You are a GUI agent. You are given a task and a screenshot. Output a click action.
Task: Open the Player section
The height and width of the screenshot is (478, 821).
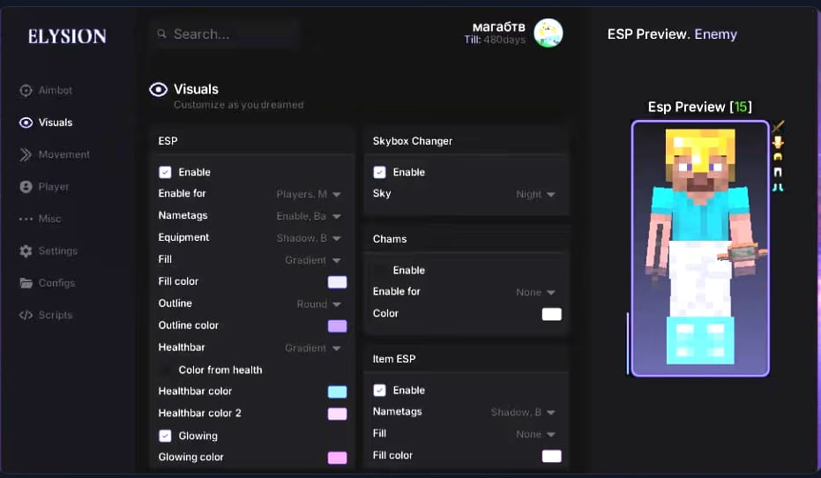pyautogui.click(x=44, y=187)
